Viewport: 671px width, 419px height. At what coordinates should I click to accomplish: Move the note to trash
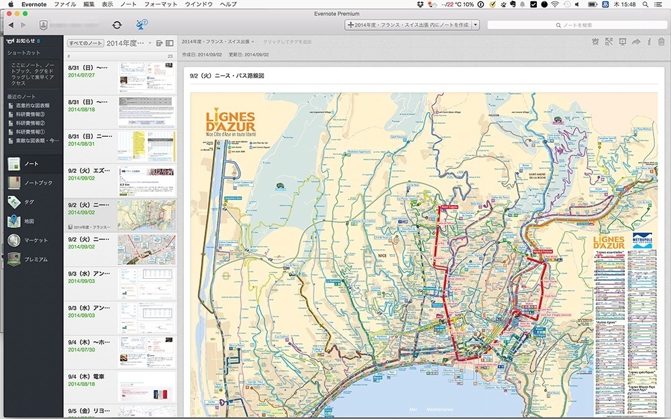coord(661,42)
